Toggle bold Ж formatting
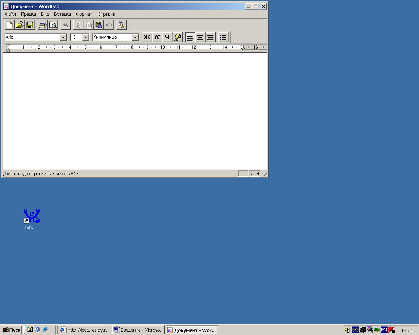 pos(147,37)
